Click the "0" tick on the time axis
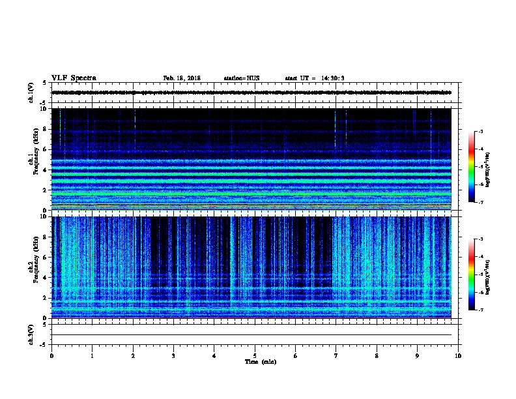516x399 pixels. [x=51, y=356]
